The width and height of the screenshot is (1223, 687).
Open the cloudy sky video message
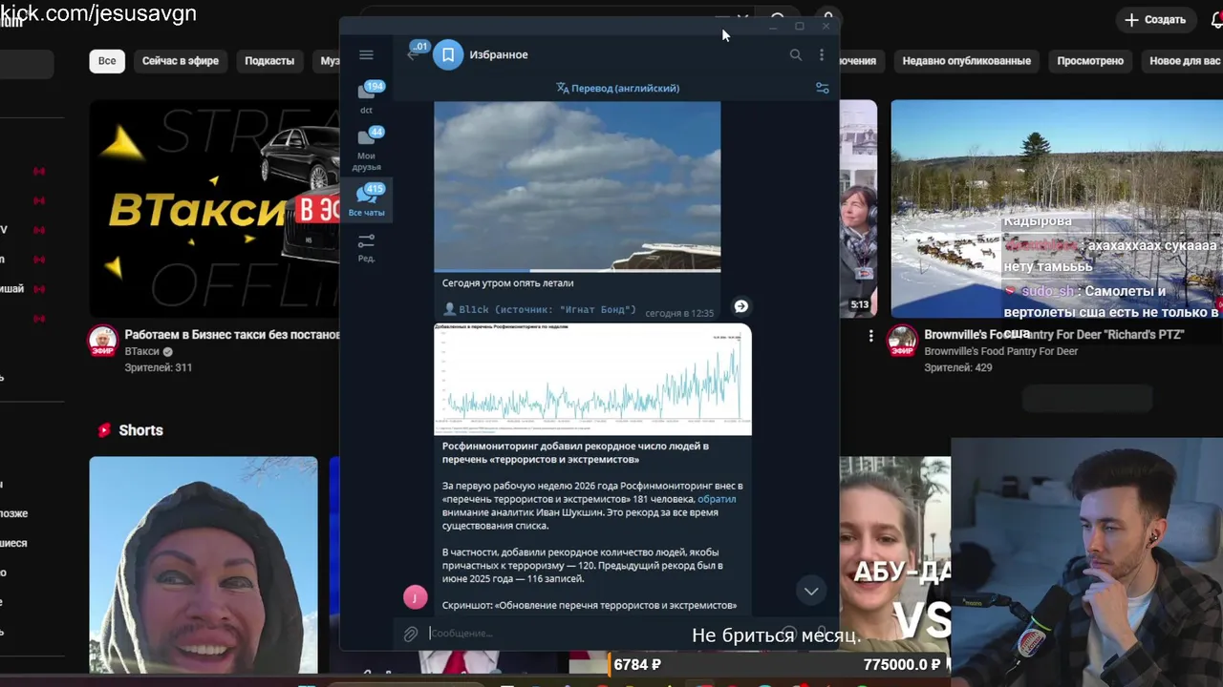pyautogui.click(x=577, y=187)
